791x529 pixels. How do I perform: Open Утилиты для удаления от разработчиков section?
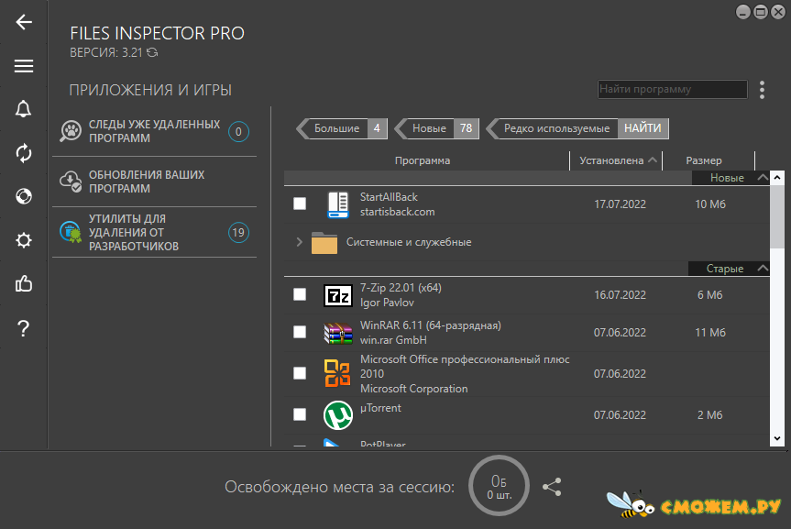click(x=154, y=232)
